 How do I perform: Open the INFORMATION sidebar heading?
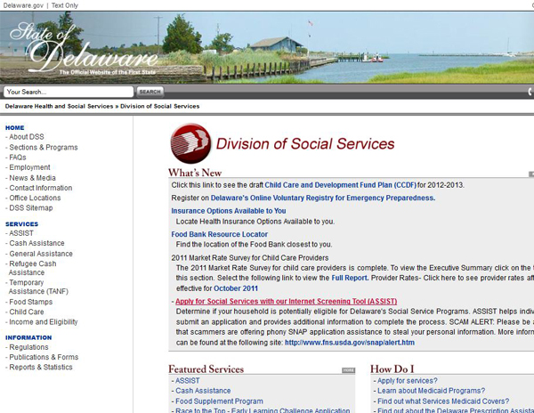pos(28,337)
